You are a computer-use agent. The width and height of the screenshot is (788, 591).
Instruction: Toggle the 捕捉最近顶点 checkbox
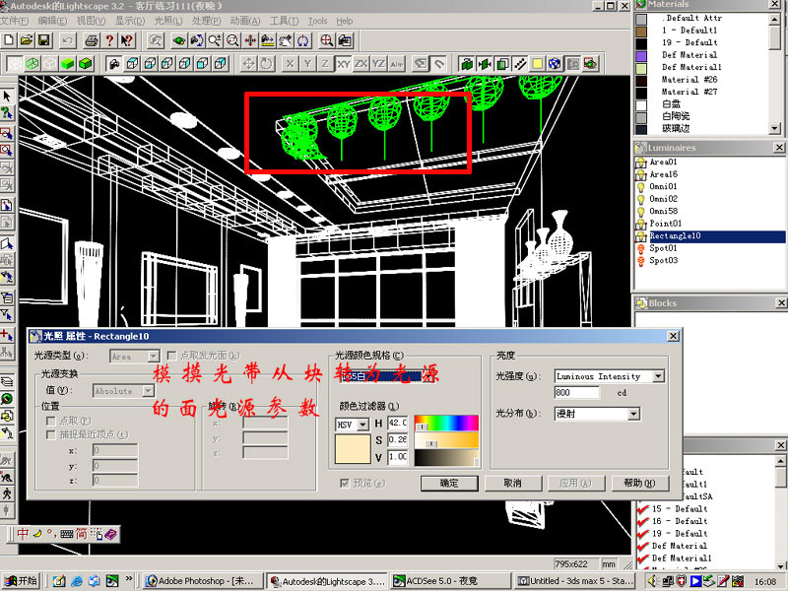point(50,434)
